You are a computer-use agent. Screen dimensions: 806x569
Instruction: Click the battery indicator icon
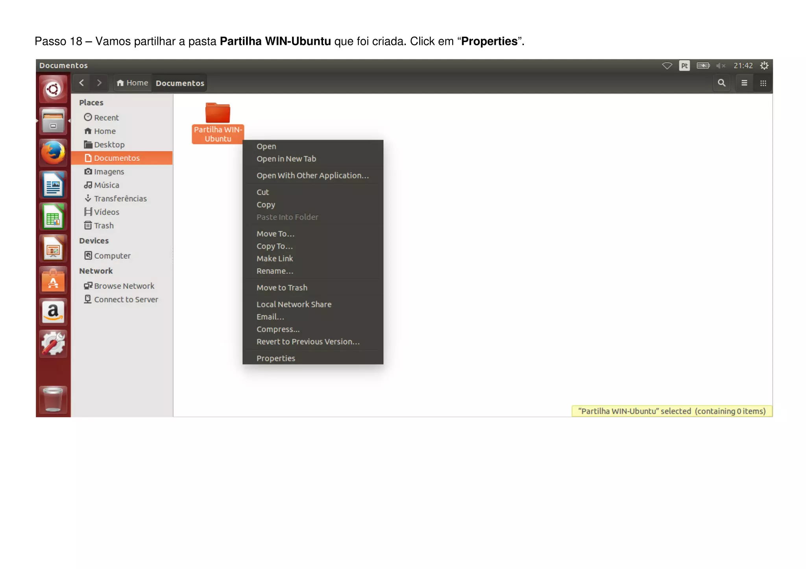[x=703, y=66]
